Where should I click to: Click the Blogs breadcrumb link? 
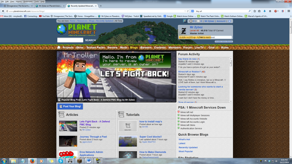coord(92,21)
